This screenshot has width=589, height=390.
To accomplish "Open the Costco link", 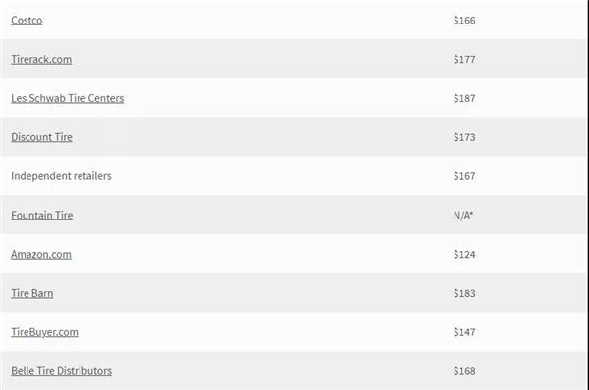I will tap(27, 21).
